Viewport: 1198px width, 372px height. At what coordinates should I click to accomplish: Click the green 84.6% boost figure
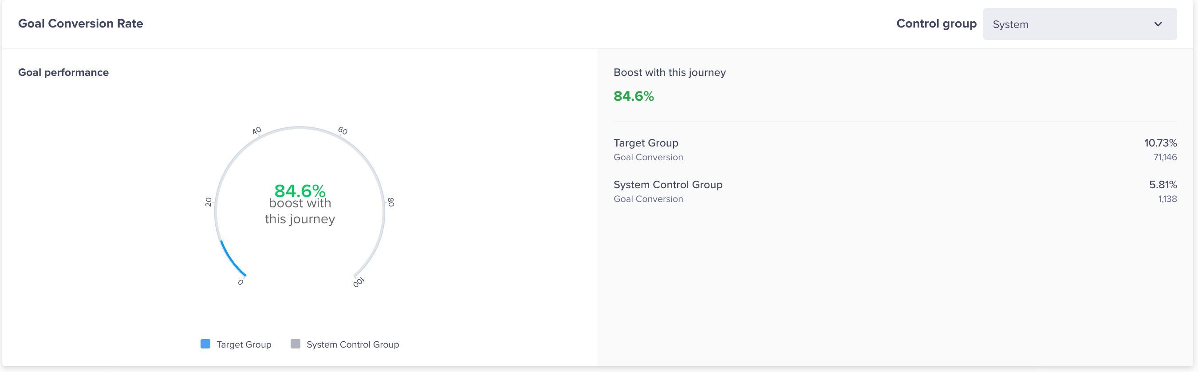pos(634,96)
